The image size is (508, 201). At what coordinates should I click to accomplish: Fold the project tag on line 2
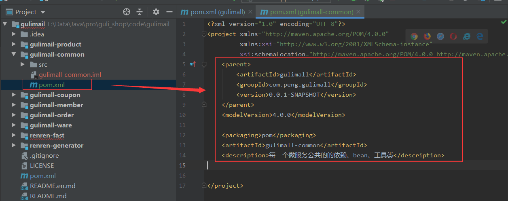click(x=204, y=34)
